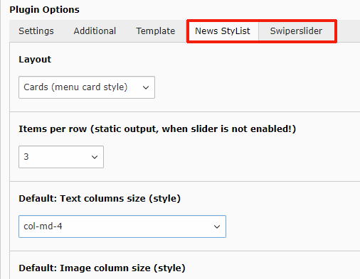Viewport: 360px width, 279px height.
Task: Expand the Text columns size dropdown
Action: 122,226
